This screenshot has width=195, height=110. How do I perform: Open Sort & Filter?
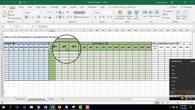point(178,15)
